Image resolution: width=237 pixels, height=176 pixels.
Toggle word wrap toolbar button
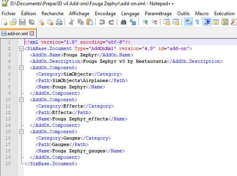(188, 22)
